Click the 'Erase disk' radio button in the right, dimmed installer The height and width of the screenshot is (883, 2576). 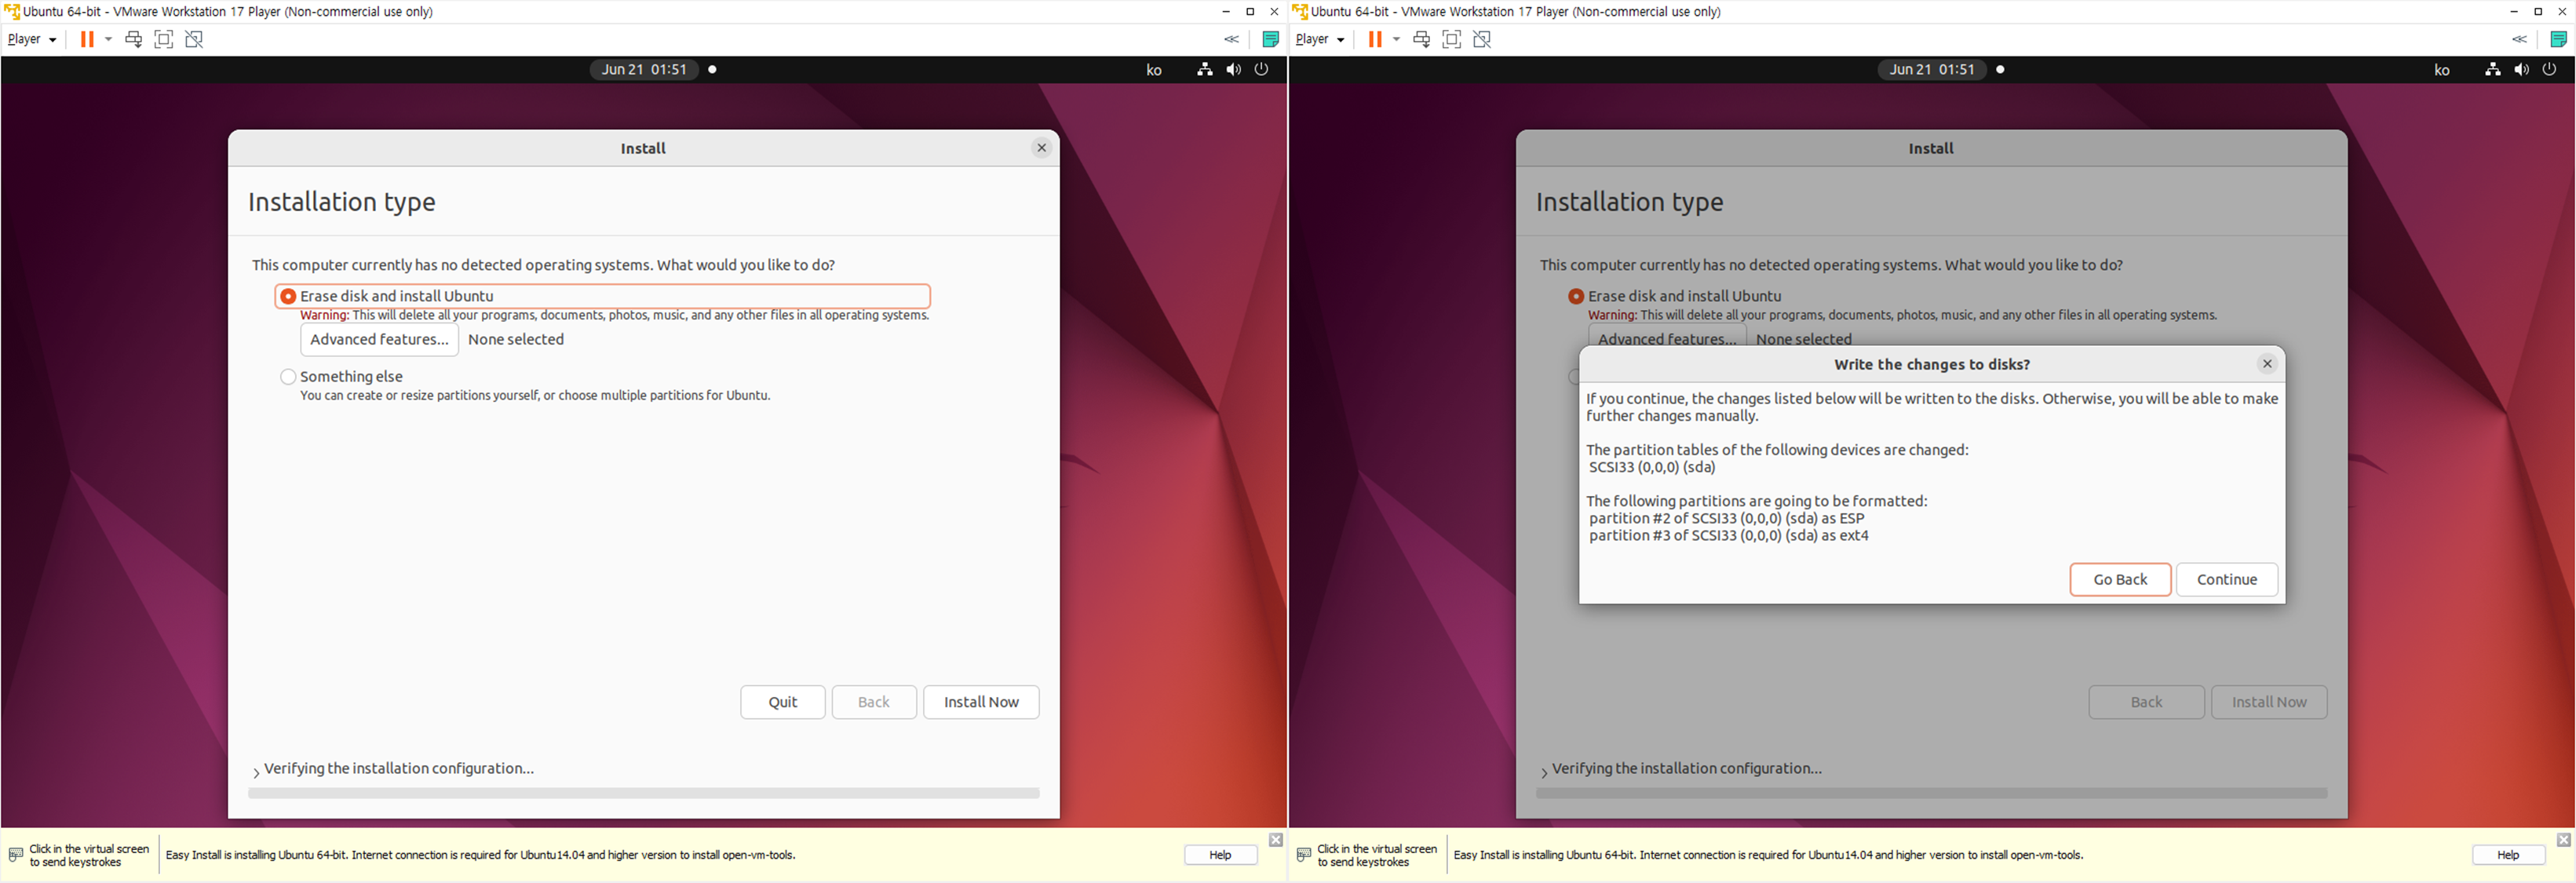(1576, 296)
